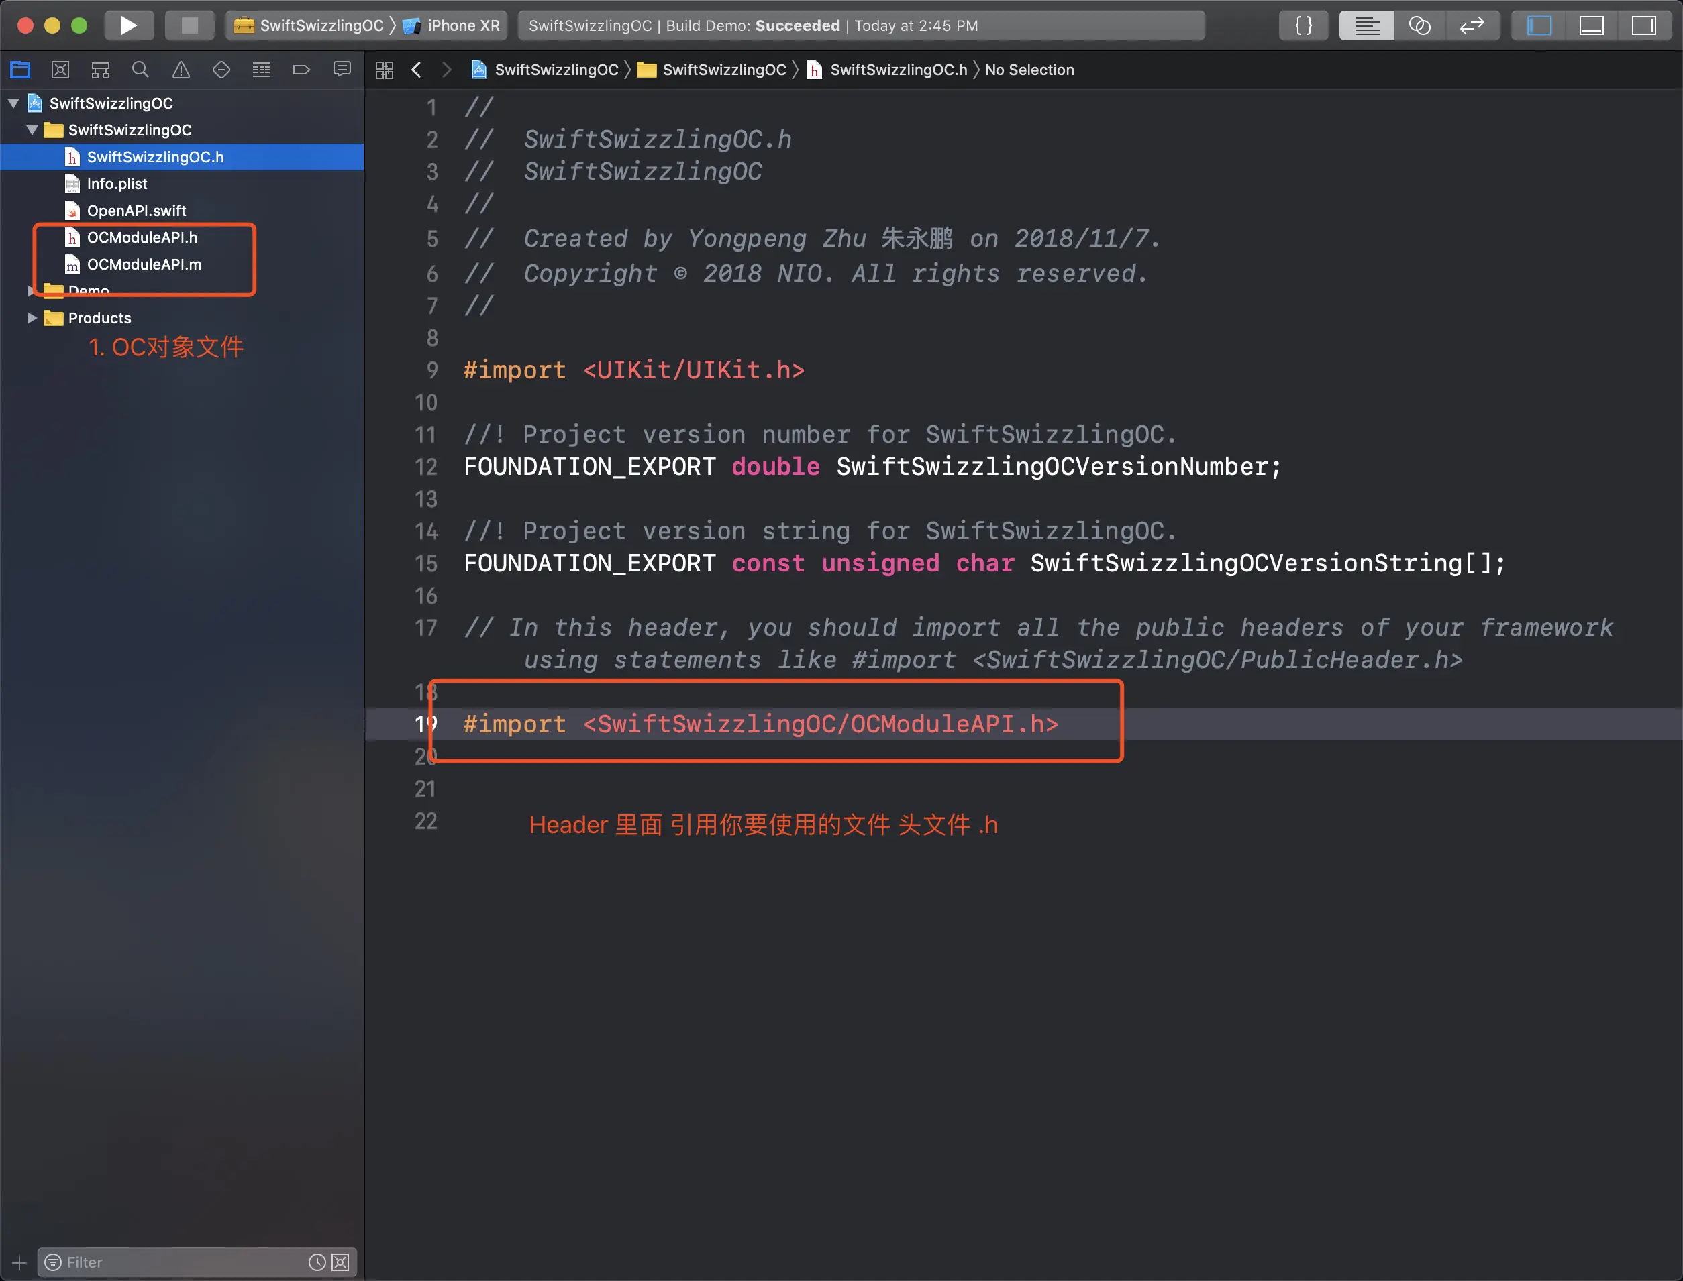Select OCModuleAPI.m in file navigator
Screen dimensions: 1683x1281
[x=144, y=264]
